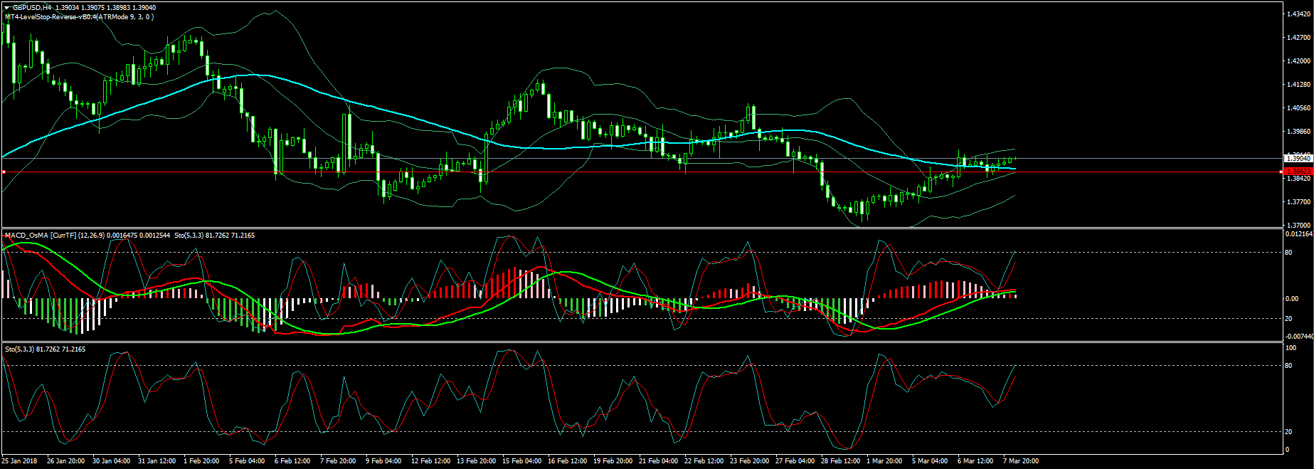Click the 7 Mar 20:00 time label
Image resolution: width=1314 pixels, height=469 pixels.
tap(1020, 460)
